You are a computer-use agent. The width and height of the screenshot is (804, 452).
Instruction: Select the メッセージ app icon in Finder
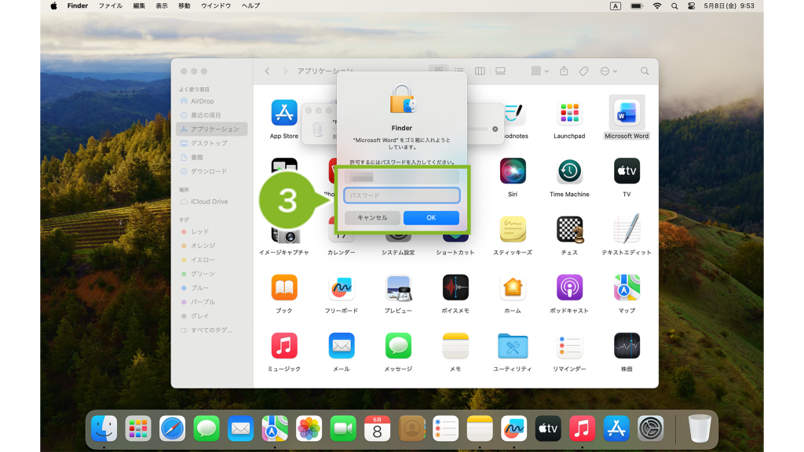398,345
